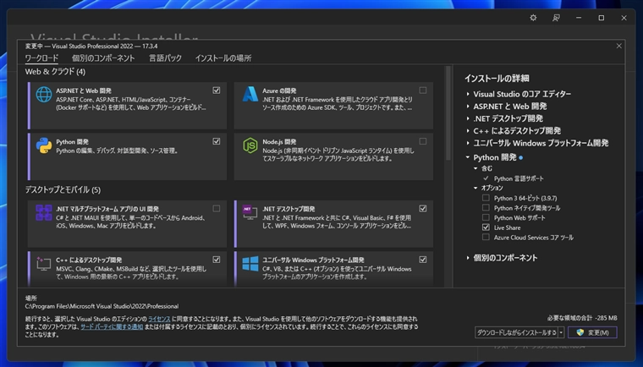Screen dimensions: 643x367
Task: Collapse the オプション section
Action: click(x=475, y=188)
